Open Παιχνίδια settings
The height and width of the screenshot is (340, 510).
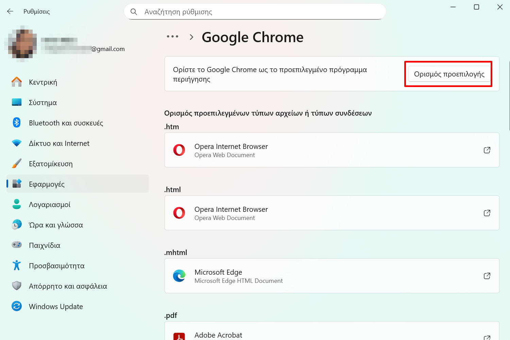click(x=78, y=245)
